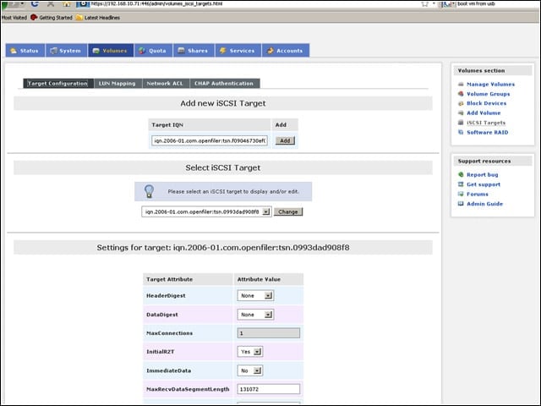Click the Get support icon
541x406 pixels.
pyautogui.click(x=461, y=184)
